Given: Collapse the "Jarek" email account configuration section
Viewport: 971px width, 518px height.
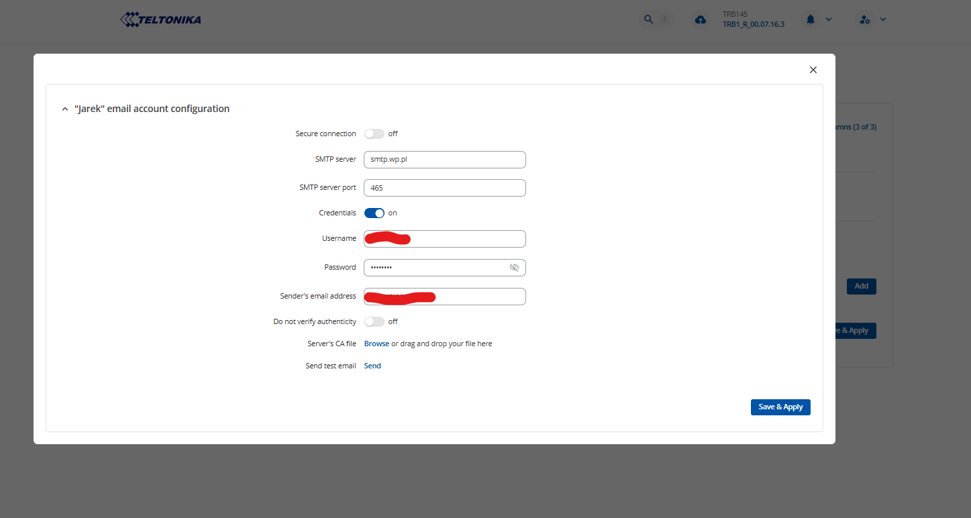Looking at the screenshot, I should point(65,109).
